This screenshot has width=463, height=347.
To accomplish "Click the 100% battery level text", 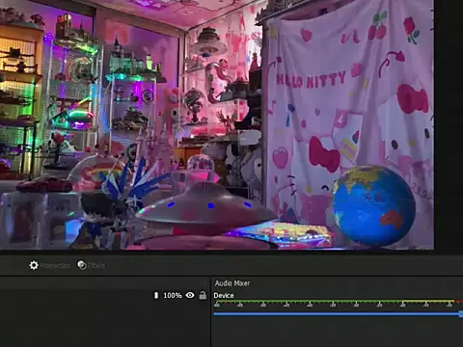I will click(x=173, y=295).
